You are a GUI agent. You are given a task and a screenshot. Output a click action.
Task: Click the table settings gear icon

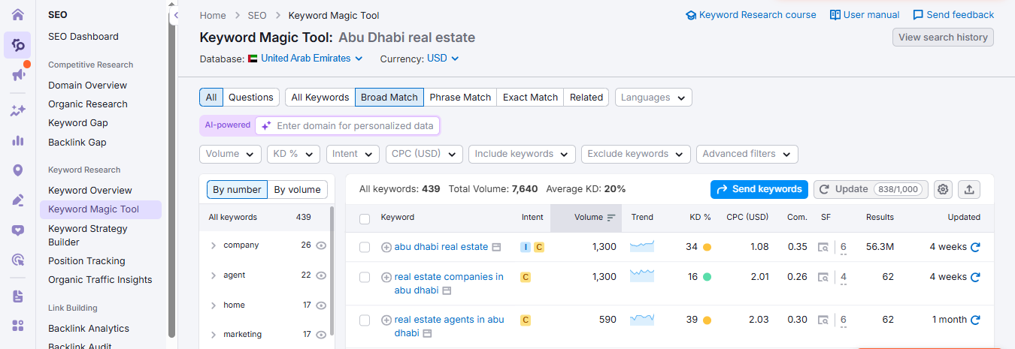(x=943, y=189)
